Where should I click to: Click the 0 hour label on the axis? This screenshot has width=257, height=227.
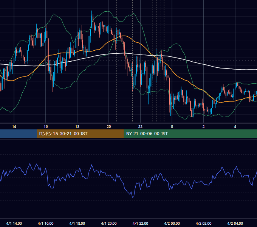(172, 127)
